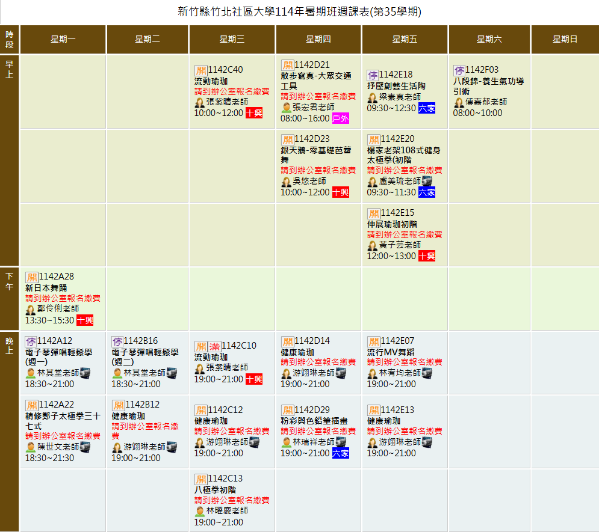Click the time 18:30~21:30 in 1142A22
This screenshot has width=599, height=532.
tap(49, 458)
